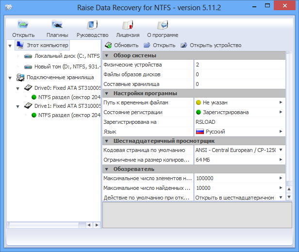Click the Открыть устройство device icon
The height and width of the screenshot is (252, 299).
point(184,45)
